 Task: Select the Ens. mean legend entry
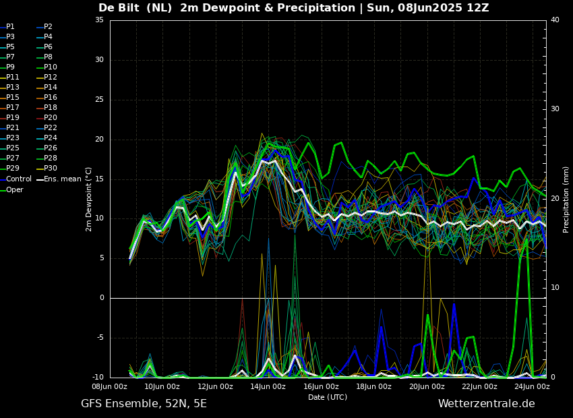pos(59,179)
